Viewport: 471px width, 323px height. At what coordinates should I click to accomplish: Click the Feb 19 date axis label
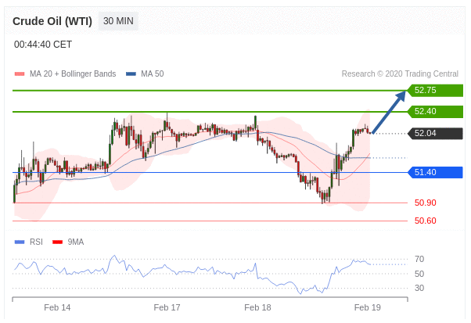click(x=367, y=307)
